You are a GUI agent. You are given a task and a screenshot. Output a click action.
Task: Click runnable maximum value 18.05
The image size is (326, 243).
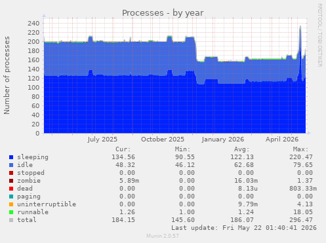pyautogui.click(x=303, y=212)
